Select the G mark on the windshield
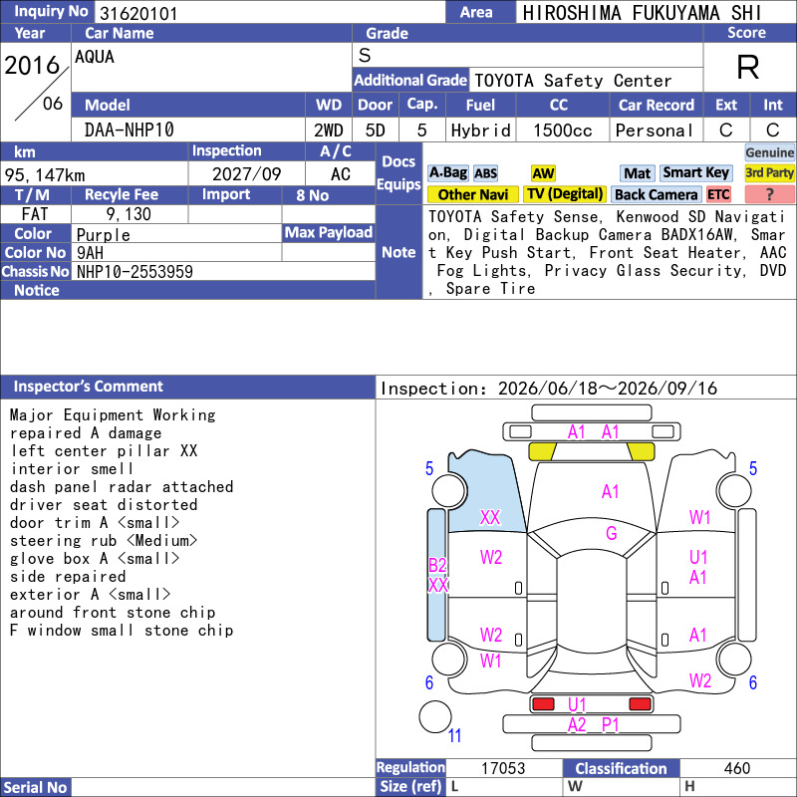Viewport: 797px width, 797px height. 611,533
